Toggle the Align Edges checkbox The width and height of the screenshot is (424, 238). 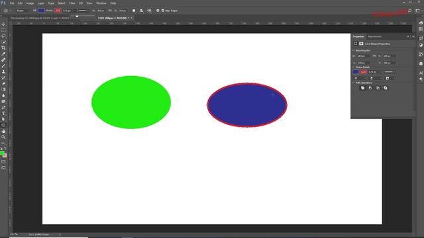coord(163,11)
